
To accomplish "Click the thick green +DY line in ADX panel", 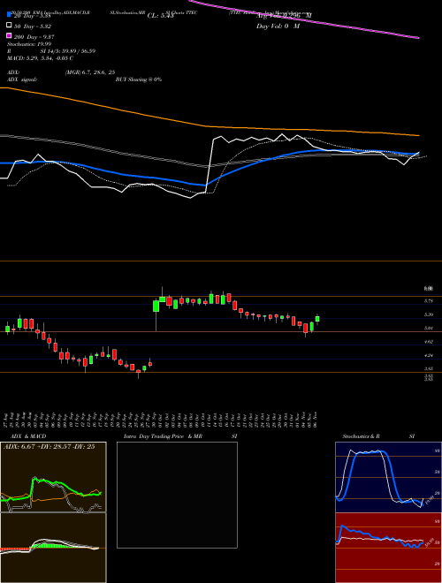I will (56, 484).
